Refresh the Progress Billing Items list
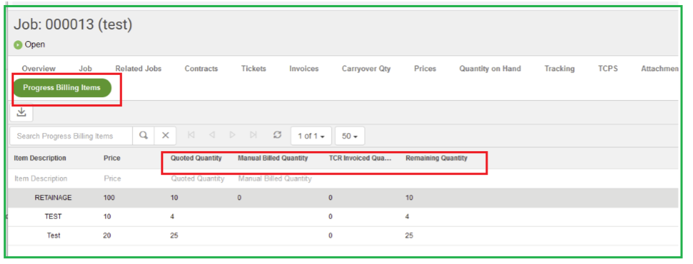 pos(277,135)
